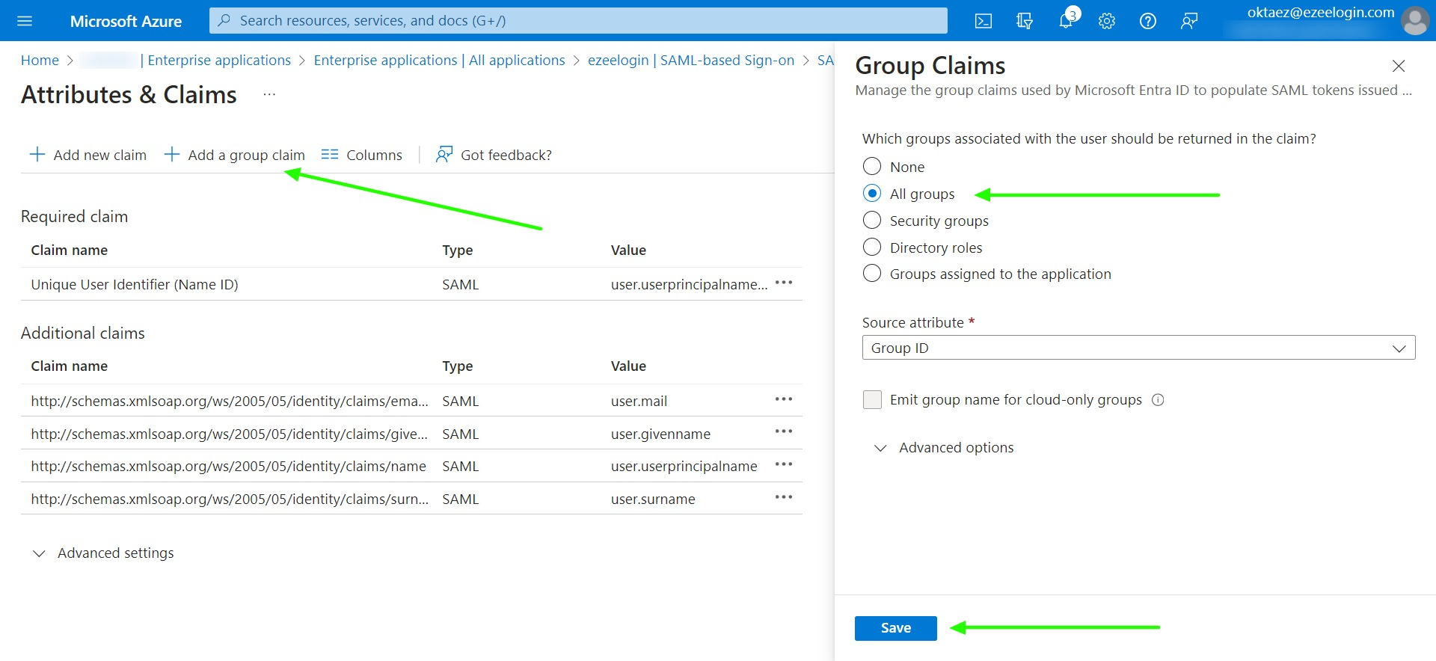1436x661 pixels.
Task: Open the Columns chooser
Action: (362, 155)
